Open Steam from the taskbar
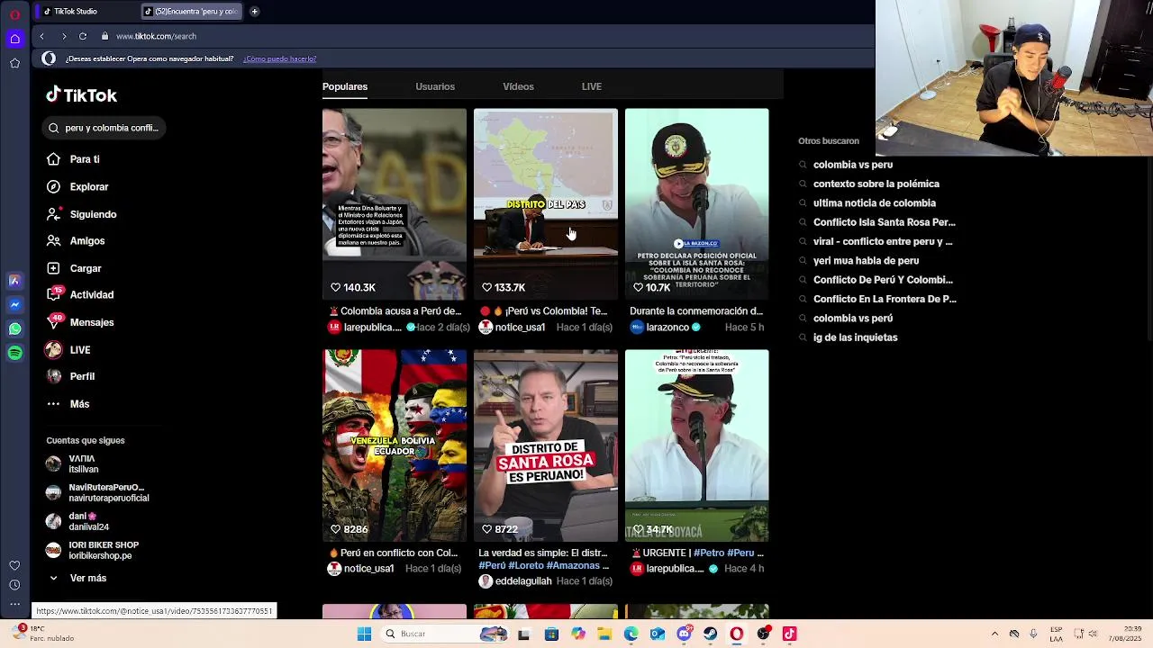The height and width of the screenshot is (648, 1153). pyautogui.click(x=710, y=634)
